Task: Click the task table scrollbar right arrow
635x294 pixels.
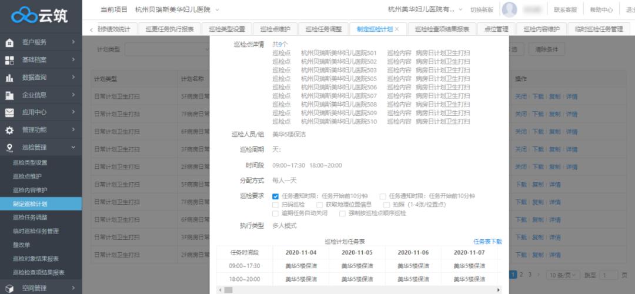Action: point(499,290)
